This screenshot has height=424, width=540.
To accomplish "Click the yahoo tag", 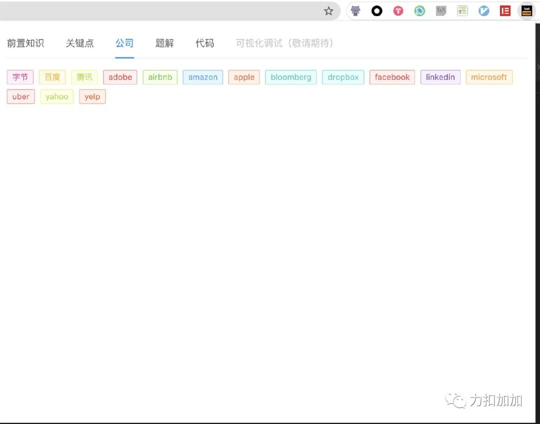I will tap(57, 97).
